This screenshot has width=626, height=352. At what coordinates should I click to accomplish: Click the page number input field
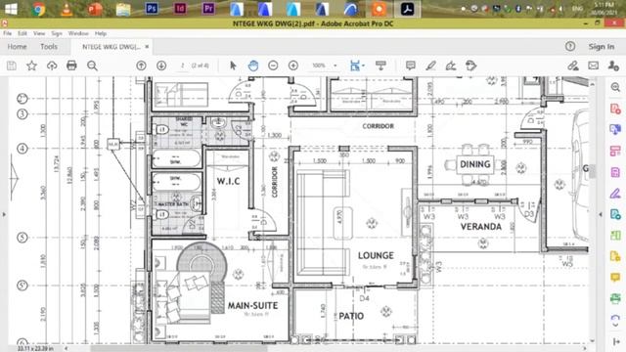pyautogui.click(x=183, y=66)
